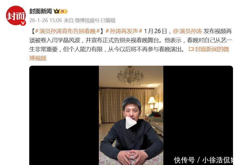
Task: Visit the @演员孙涛 mention
Action: click(187, 31)
